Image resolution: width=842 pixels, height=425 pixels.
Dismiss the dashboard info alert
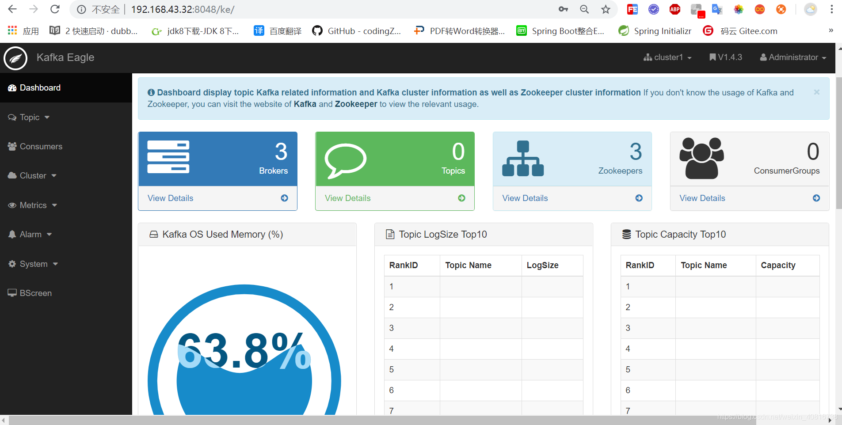pyautogui.click(x=817, y=92)
